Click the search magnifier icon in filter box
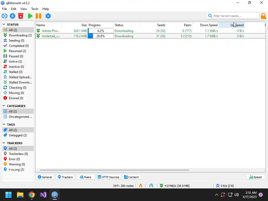Image resolution: width=268 pixels, height=201 pixels. tap(210, 16)
